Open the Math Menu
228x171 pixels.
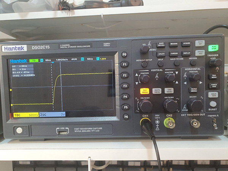coord(157,91)
